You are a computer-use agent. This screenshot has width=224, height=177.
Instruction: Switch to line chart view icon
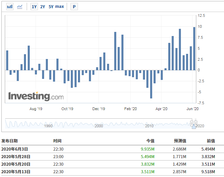click(20, 7)
